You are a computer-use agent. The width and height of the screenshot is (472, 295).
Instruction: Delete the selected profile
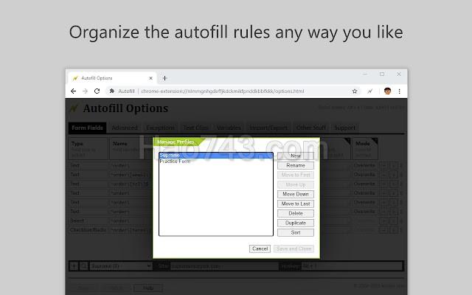296,213
